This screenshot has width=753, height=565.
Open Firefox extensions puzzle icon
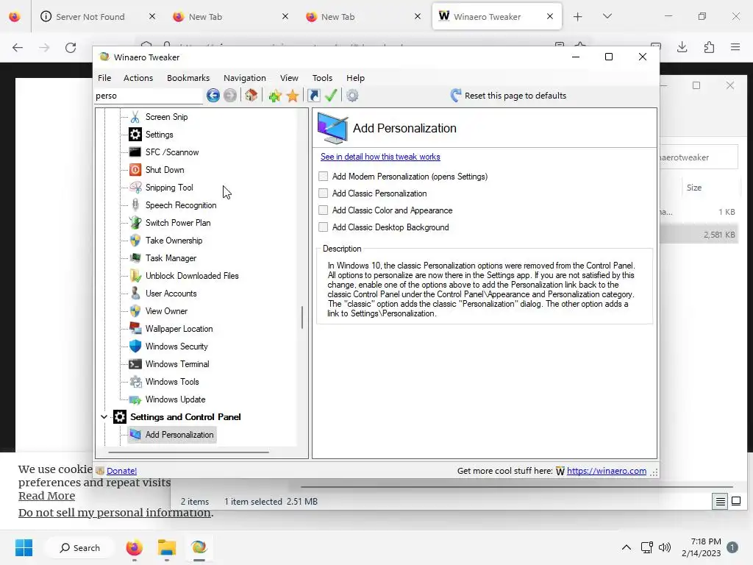[x=709, y=47]
